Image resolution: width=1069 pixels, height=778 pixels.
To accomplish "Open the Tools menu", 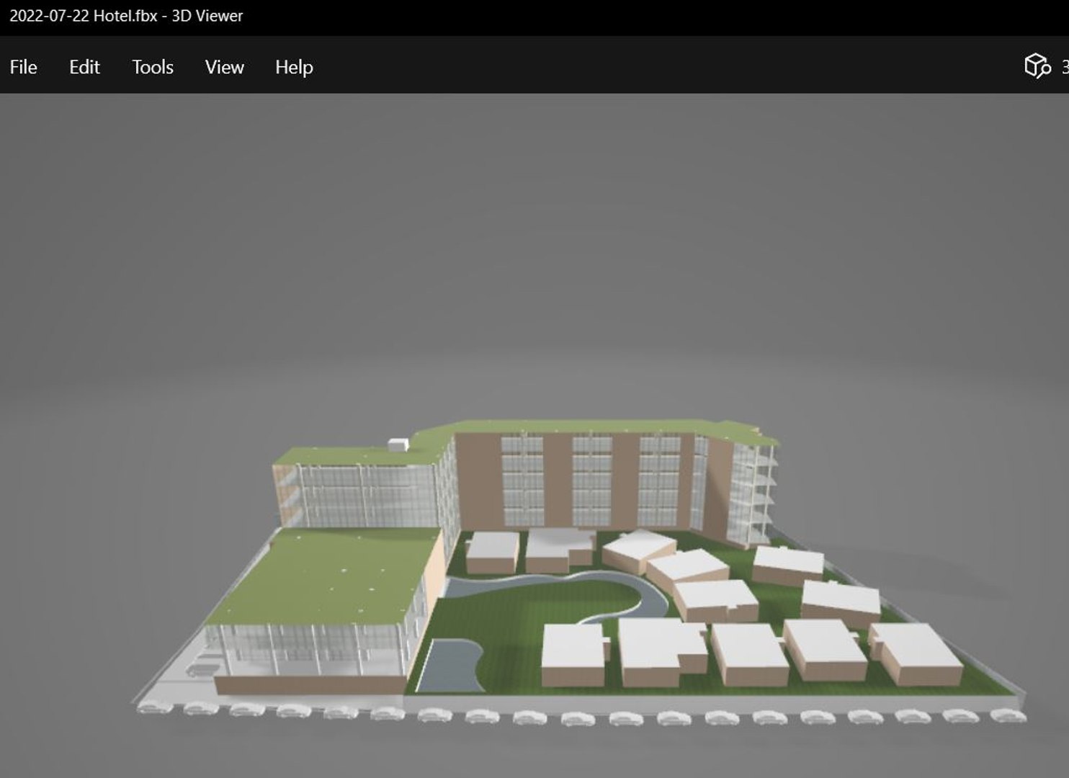I will (153, 67).
